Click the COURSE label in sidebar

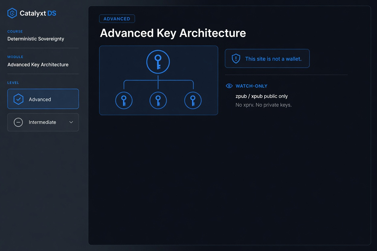15,31
